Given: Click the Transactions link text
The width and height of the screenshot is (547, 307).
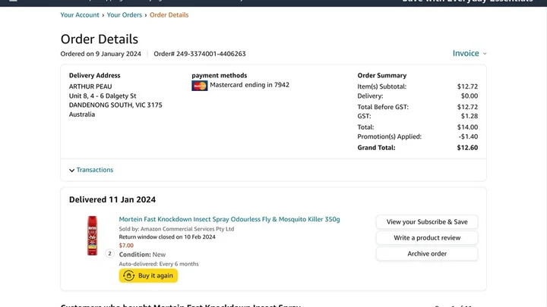Looking at the screenshot, I should click(95, 171).
